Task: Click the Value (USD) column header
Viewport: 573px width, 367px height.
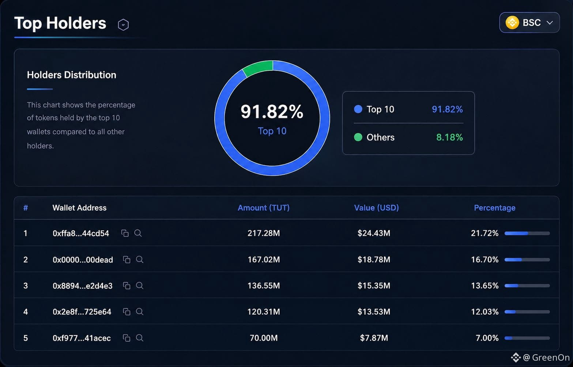Action: tap(376, 208)
